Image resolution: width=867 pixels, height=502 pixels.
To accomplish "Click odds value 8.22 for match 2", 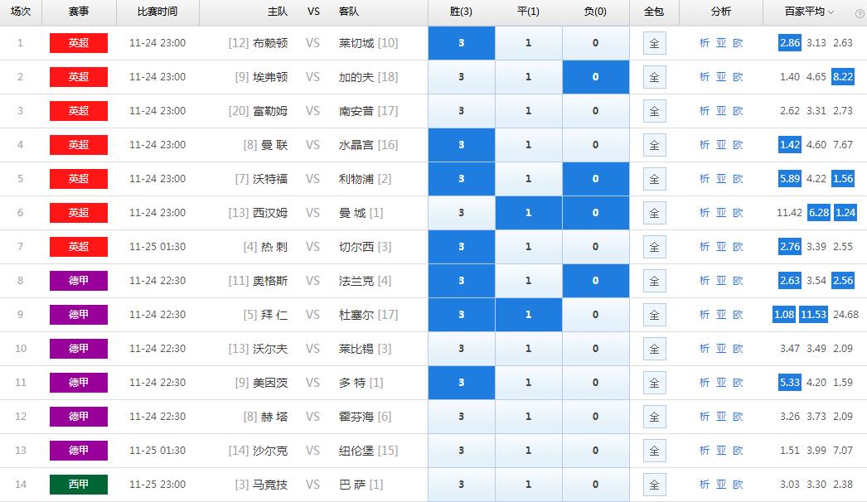I will [843, 77].
